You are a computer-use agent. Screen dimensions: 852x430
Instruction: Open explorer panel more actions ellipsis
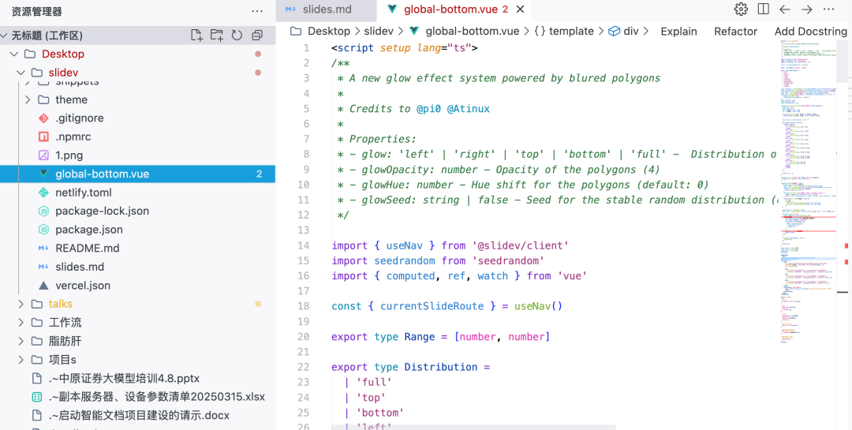click(x=257, y=11)
